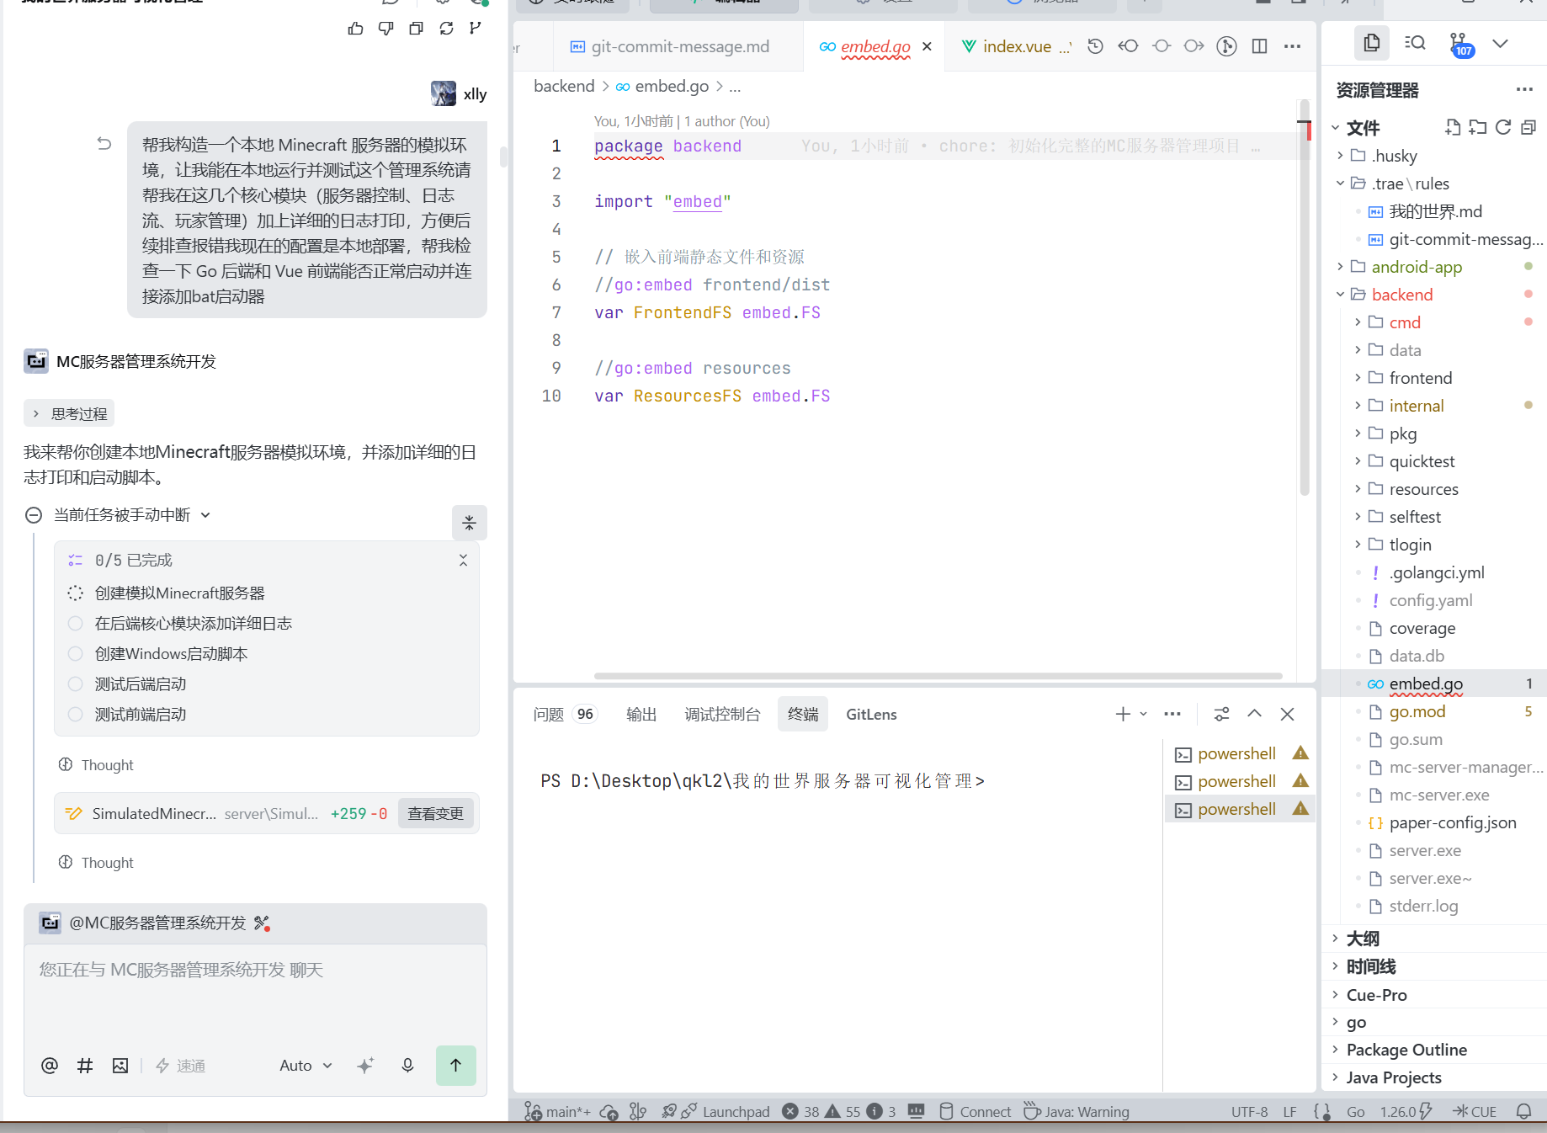Open the sidebar views dropdown chevron
The width and height of the screenshot is (1547, 1133).
tap(1500, 43)
